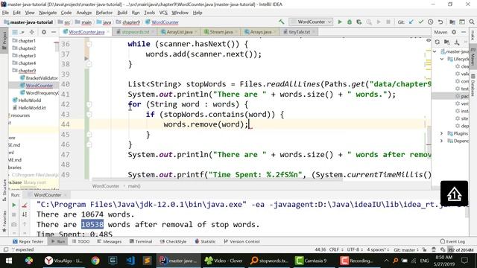Viewport: 477px width, 268px height.
Task: Hide the Maven panel using the minus icon
Action: tap(464, 32)
